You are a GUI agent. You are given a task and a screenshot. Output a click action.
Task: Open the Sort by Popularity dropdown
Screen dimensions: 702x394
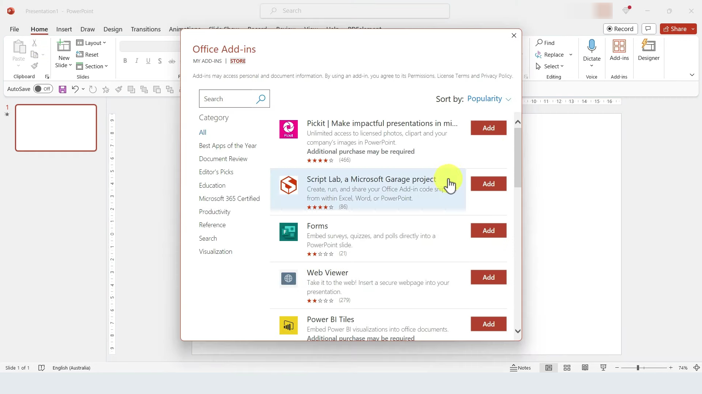click(x=489, y=99)
